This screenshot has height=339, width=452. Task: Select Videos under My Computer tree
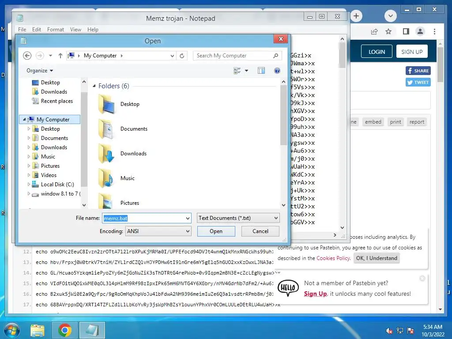point(49,175)
